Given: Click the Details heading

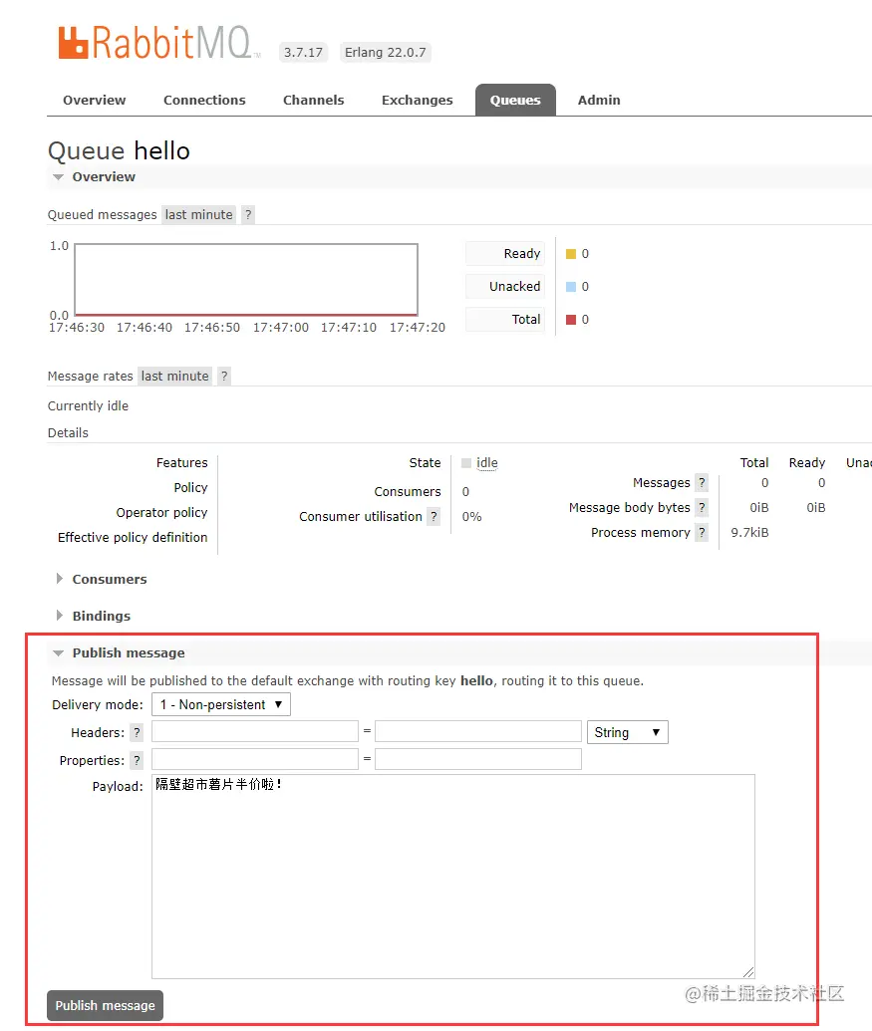Looking at the screenshot, I should coord(68,433).
